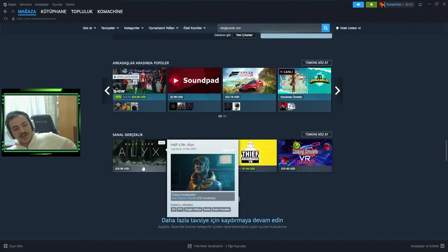Expand the Göz at dropdown
448x252 pixels.
pyautogui.click(x=89, y=28)
